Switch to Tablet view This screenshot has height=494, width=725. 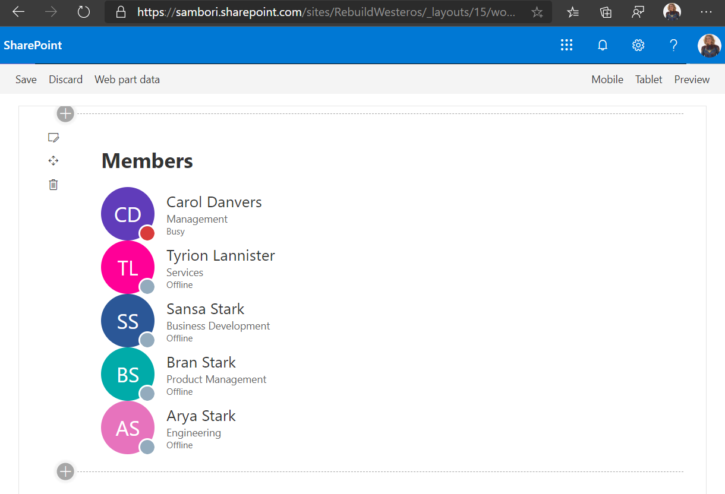pyautogui.click(x=648, y=80)
